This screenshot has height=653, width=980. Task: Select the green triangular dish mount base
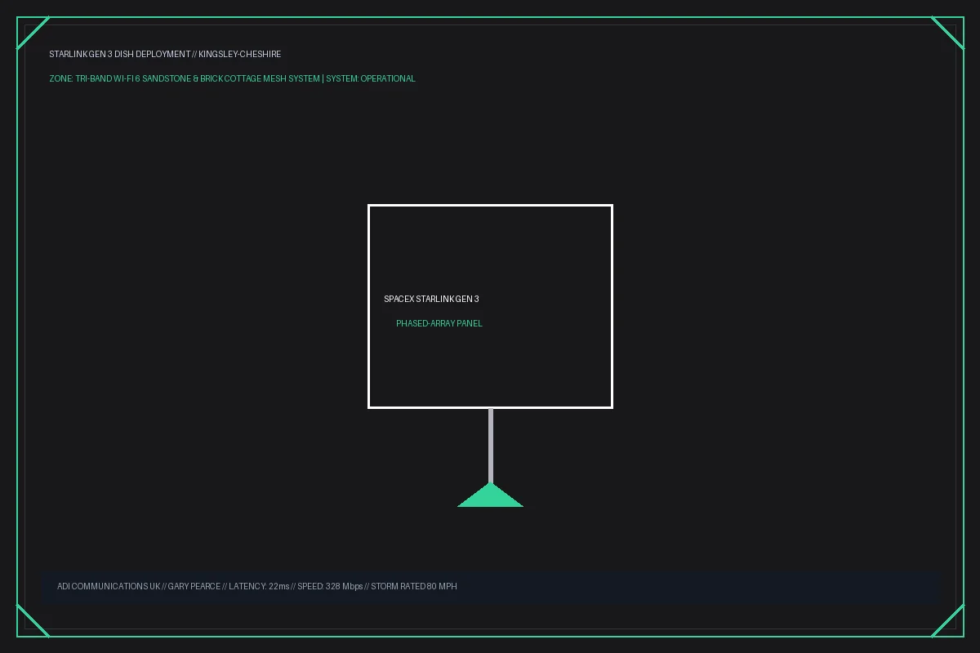pos(490,495)
